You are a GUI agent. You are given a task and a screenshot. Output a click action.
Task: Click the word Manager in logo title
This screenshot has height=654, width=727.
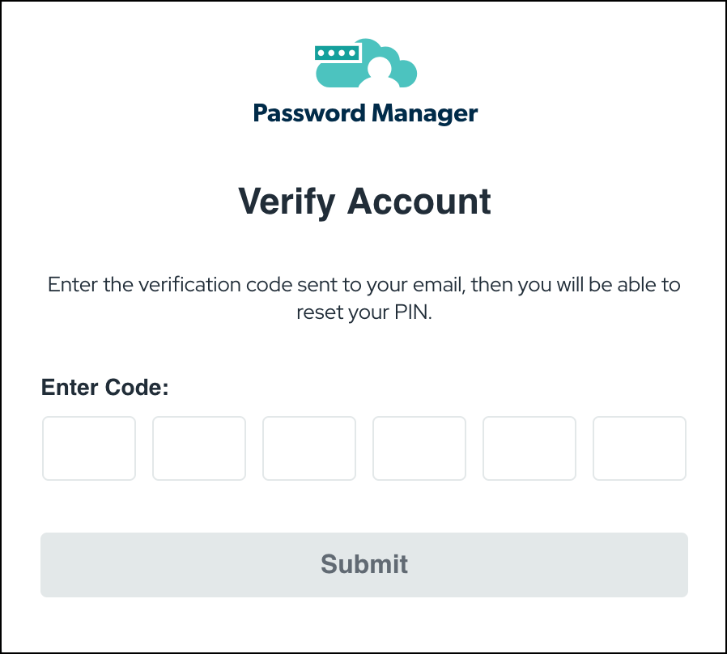click(x=424, y=114)
